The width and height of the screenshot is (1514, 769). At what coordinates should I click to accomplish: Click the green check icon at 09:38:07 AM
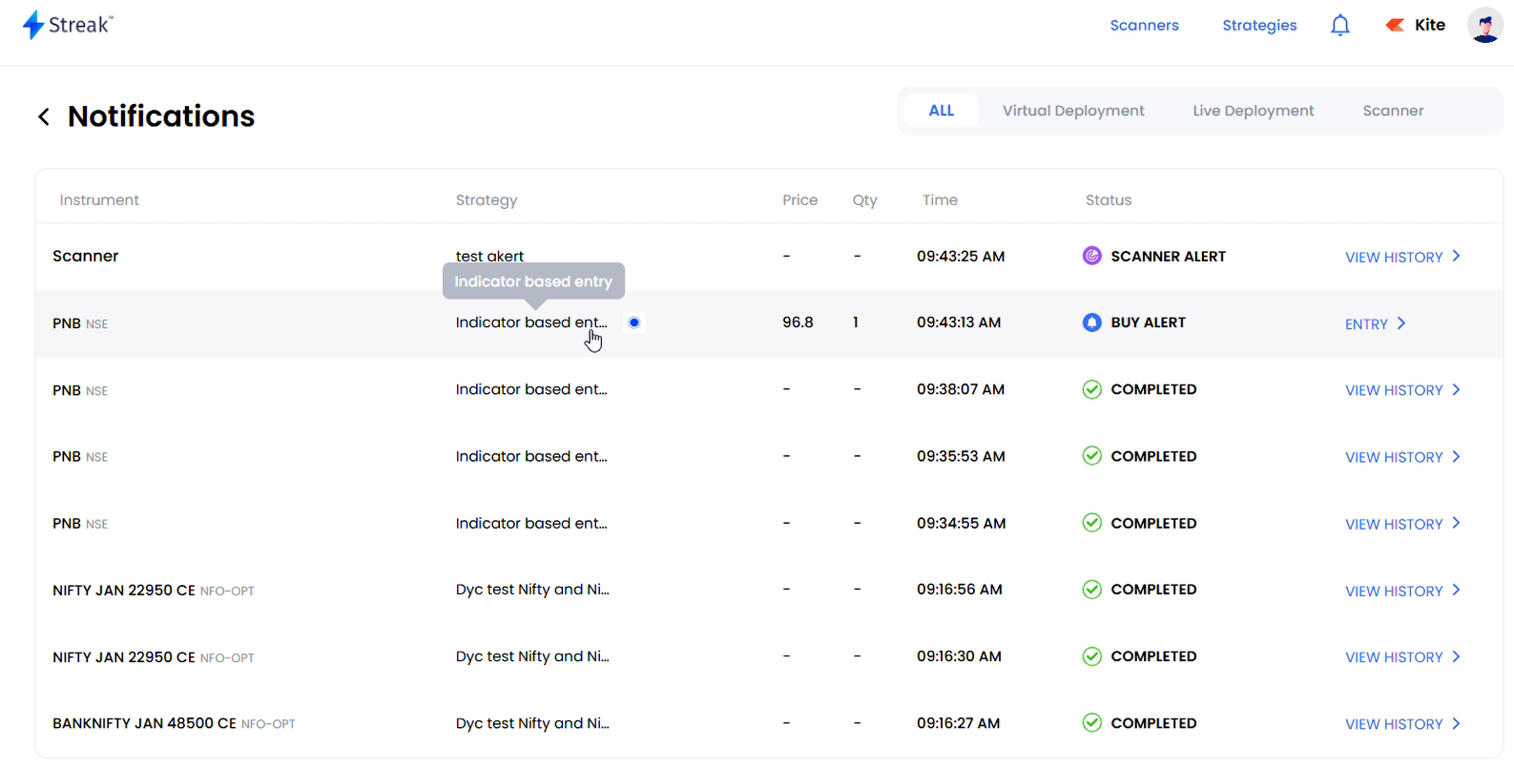click(x=1092, y=389)
